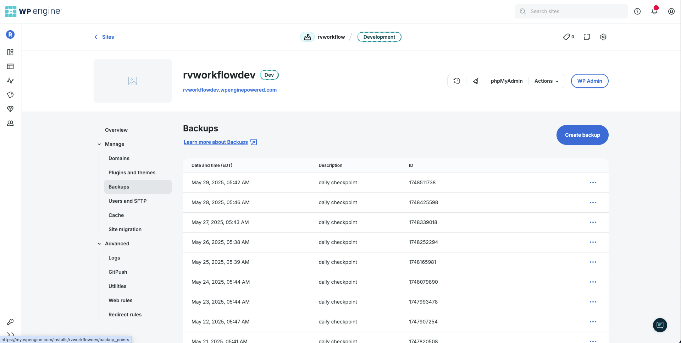681x343 pixels.
Task: Open options for May 27 backup
Action: click(x=593, y=222)
